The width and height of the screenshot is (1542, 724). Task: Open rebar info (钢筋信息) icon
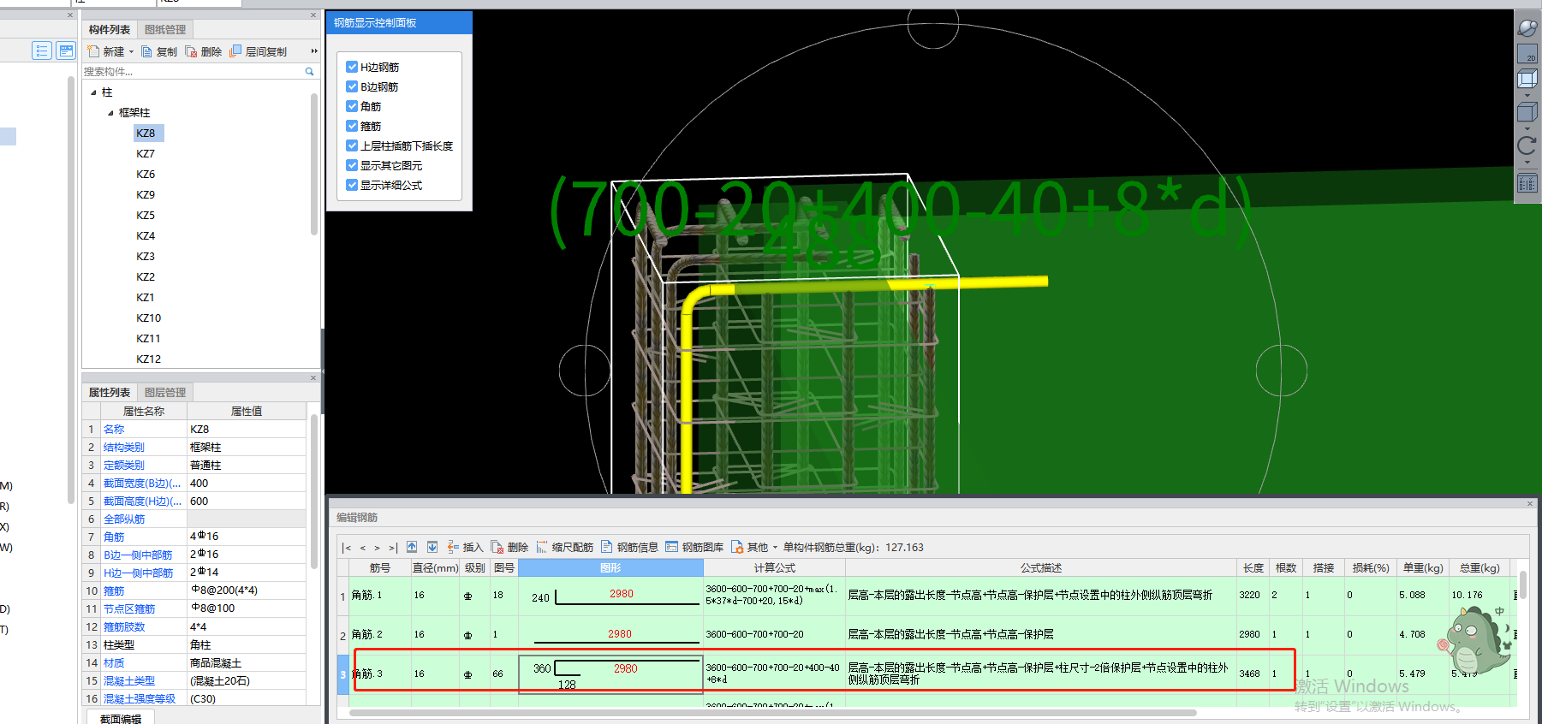coord(607,547)
